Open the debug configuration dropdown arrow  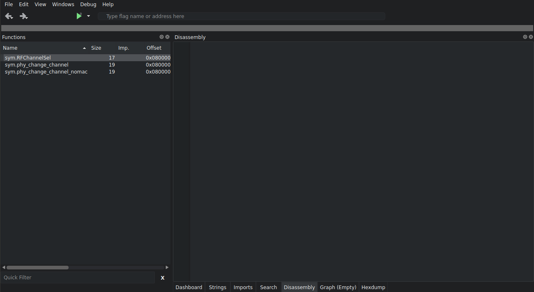[x=88, y=16]
